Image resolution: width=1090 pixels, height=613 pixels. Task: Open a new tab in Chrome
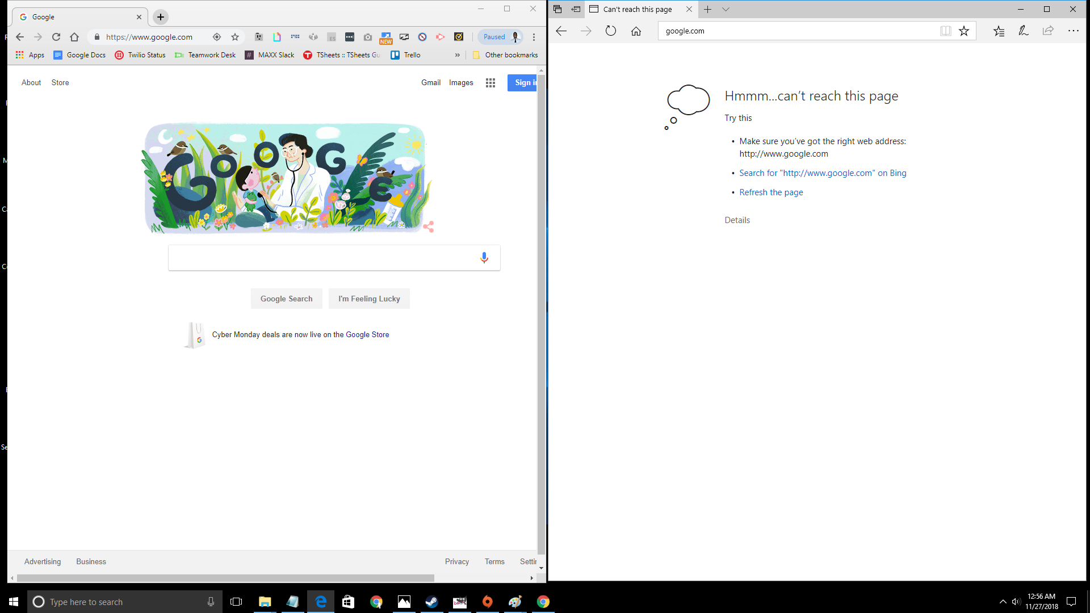[161, 17]
